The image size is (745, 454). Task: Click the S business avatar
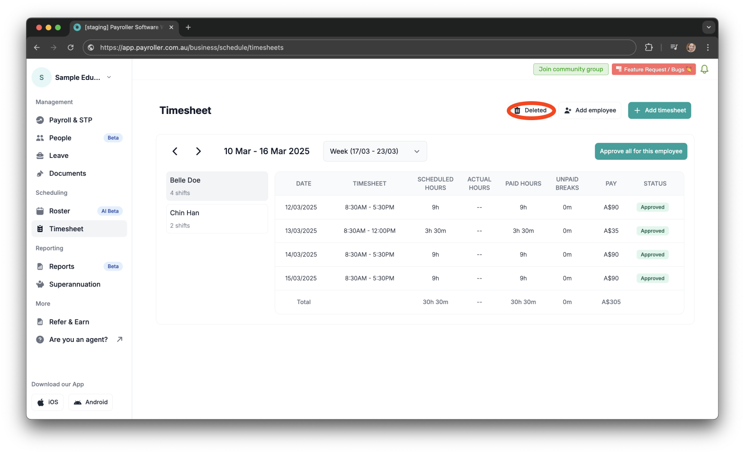[42, 78]
